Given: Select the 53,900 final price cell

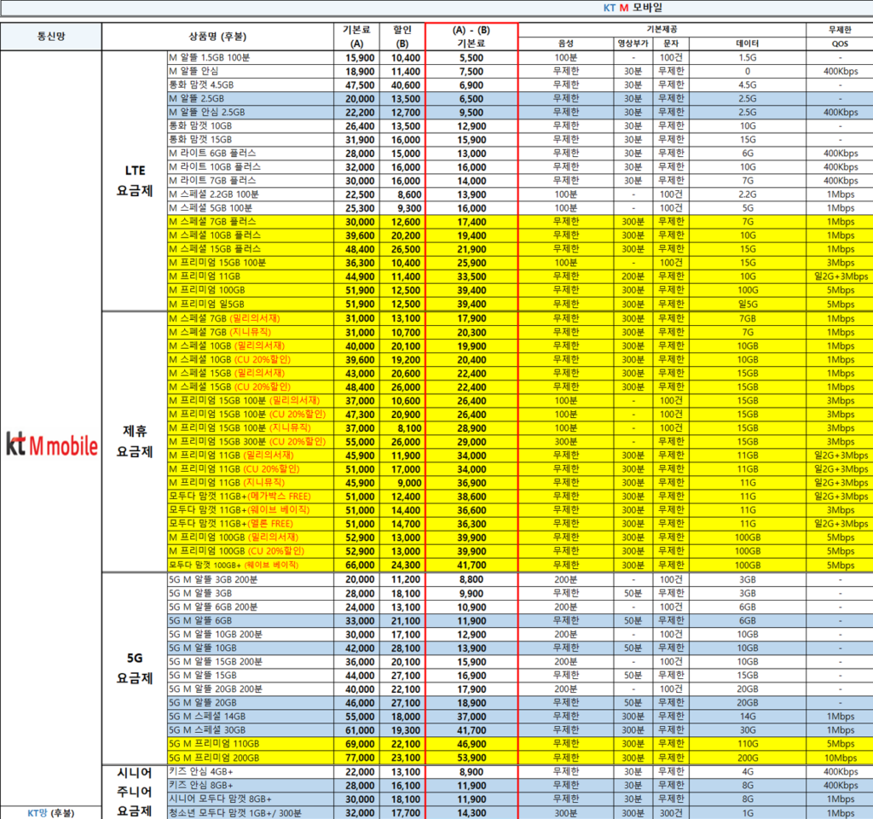Looking at the screenshot, I should pos(471,757).
